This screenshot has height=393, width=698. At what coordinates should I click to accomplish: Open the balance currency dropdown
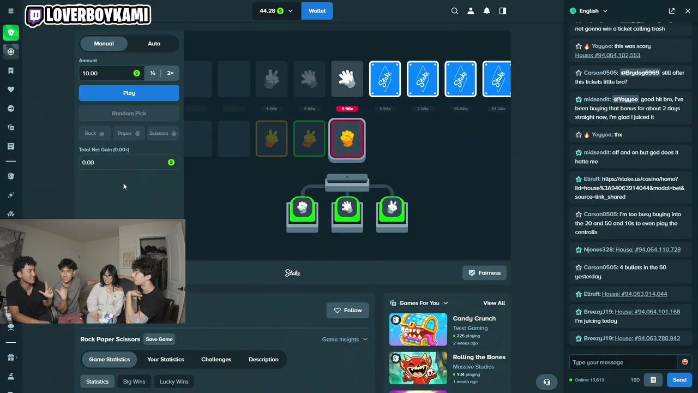click(276, 11)
